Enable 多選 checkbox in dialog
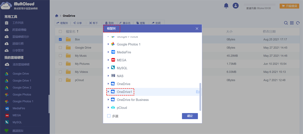 coord(109,116)
